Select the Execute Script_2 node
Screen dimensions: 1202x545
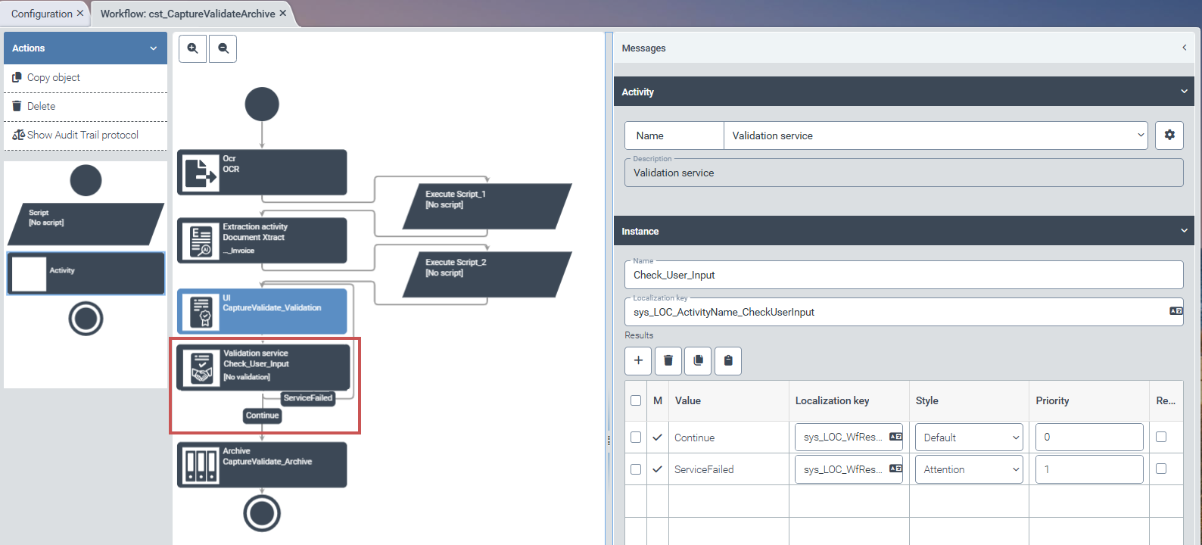point(487,274)
